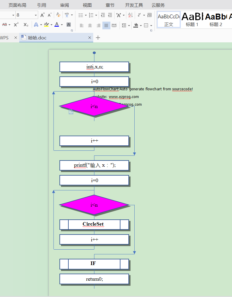Apply superscript formatting

(x=16, y=25)
